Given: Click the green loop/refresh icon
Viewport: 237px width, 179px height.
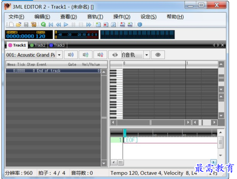Looking at the screenshot, I should pyautogui.click(x=43, y=24).
